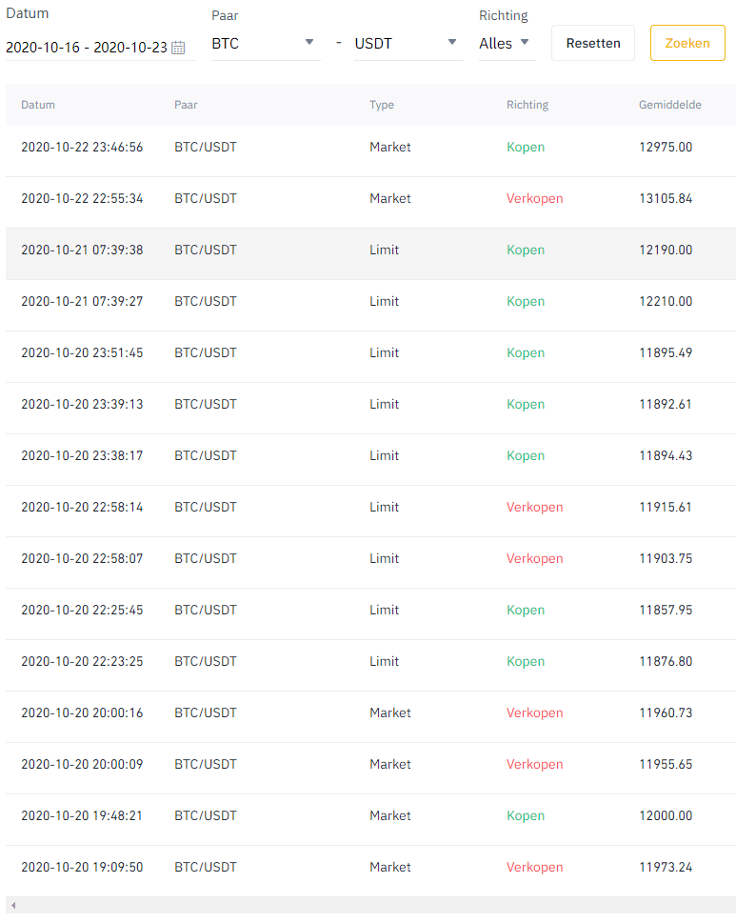The image size is (736, 923).
Task: Click the calendar icon in date field
Action: pyautogui.click(x=178, y=48)
